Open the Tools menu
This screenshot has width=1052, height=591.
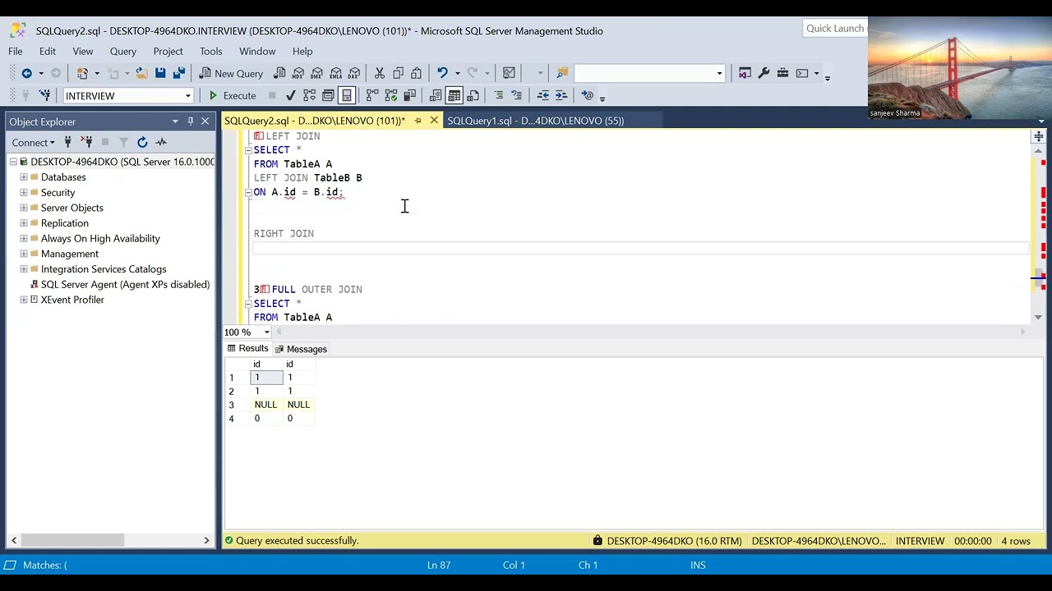(x=211, y=51)
